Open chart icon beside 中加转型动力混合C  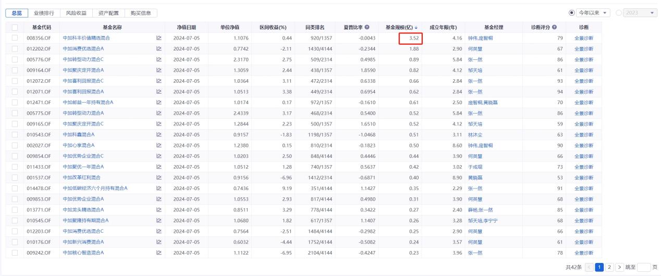159,59
